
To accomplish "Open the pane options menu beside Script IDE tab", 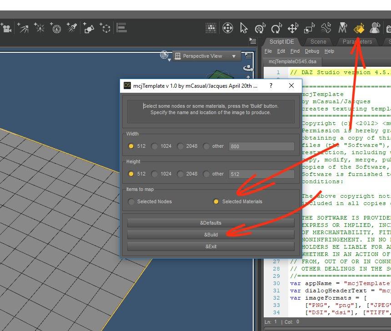I will [x=253, y=41].
